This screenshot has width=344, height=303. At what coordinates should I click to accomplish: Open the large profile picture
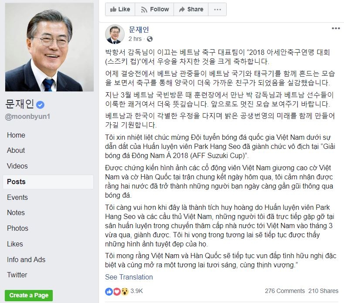pos(49,47)
